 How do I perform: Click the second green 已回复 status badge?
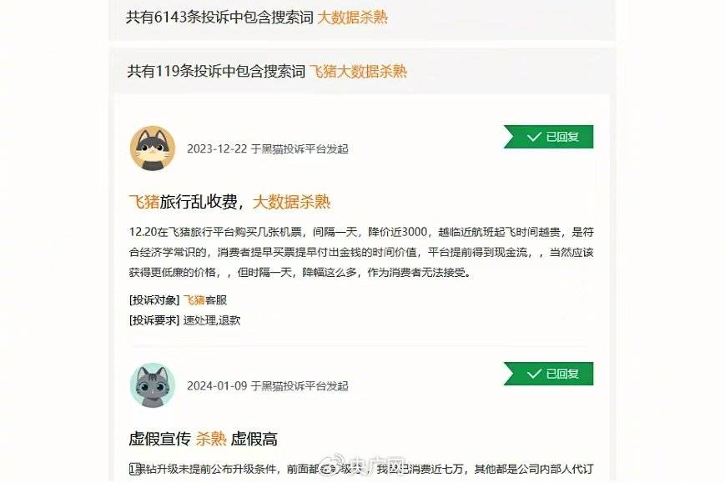pos(548,374)
